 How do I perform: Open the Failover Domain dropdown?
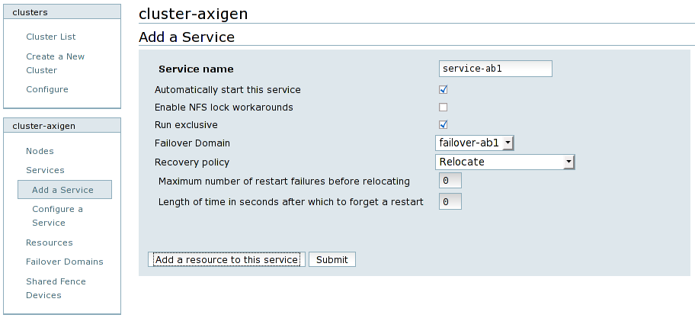tap(476, 143)
